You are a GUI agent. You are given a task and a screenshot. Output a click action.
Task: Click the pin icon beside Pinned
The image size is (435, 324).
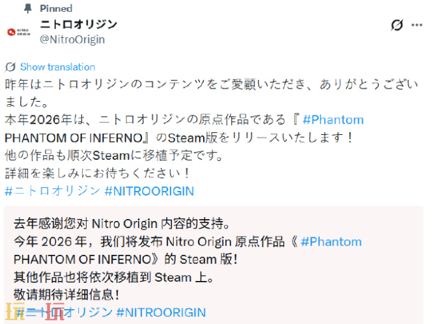(x=27, y=8)
